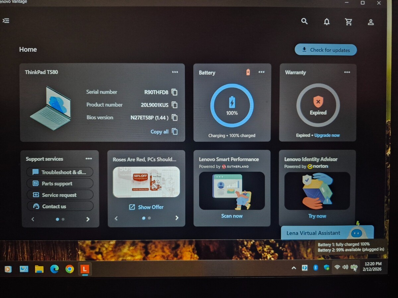This screenshot has height=298, width=398.
Task: Open the shopping cart icon
Action: click(348, 22)
